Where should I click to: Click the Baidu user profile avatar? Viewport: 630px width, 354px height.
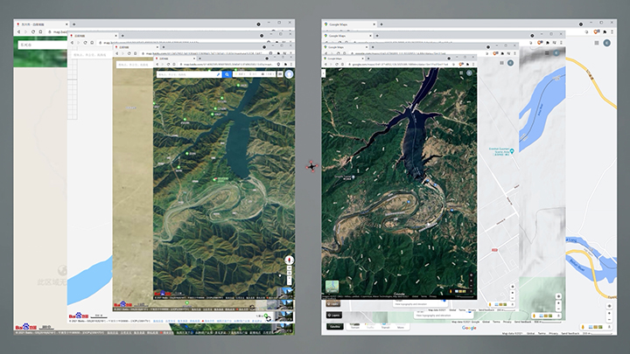point(289,75)
